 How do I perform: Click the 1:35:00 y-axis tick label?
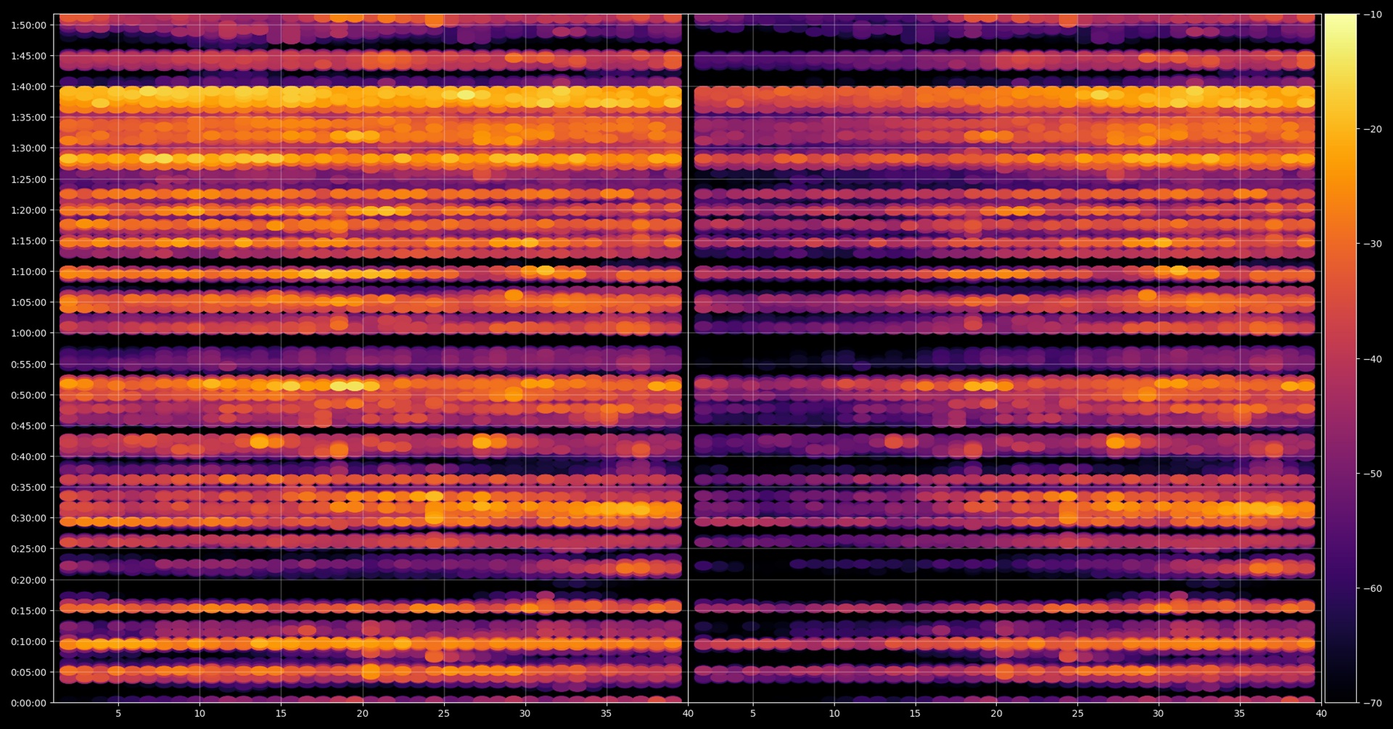(28, 118)
